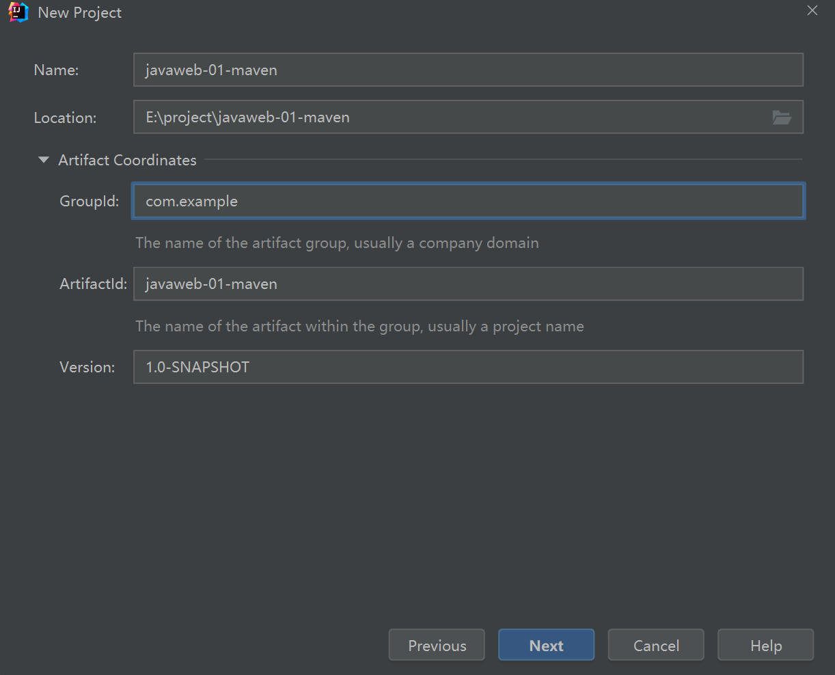Close the New Project dialog

coord(812,11)
